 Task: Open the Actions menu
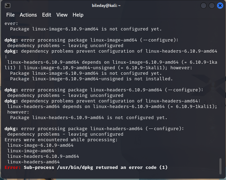pyautogui.click(x=28, y=15)
